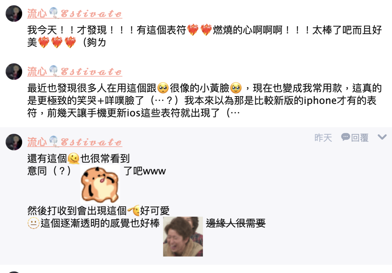Click the speech bubble reply icon
The image size is (392, 273).
coord(345,137)
